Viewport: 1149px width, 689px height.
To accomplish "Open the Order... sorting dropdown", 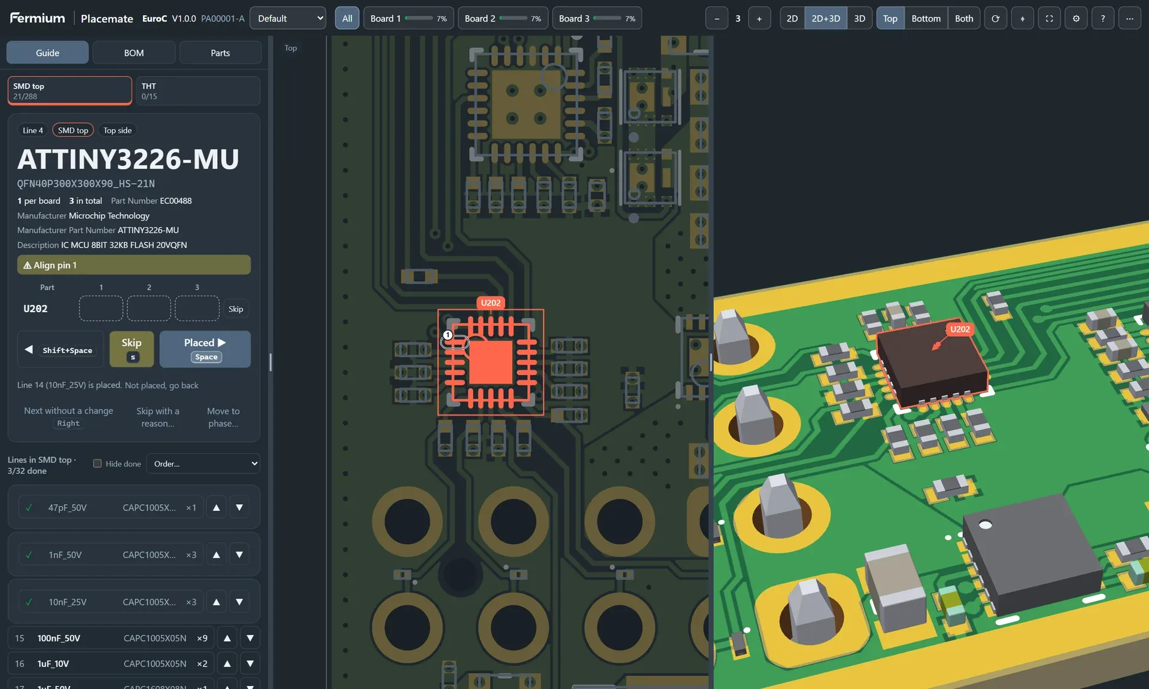I will coord(204,464).
